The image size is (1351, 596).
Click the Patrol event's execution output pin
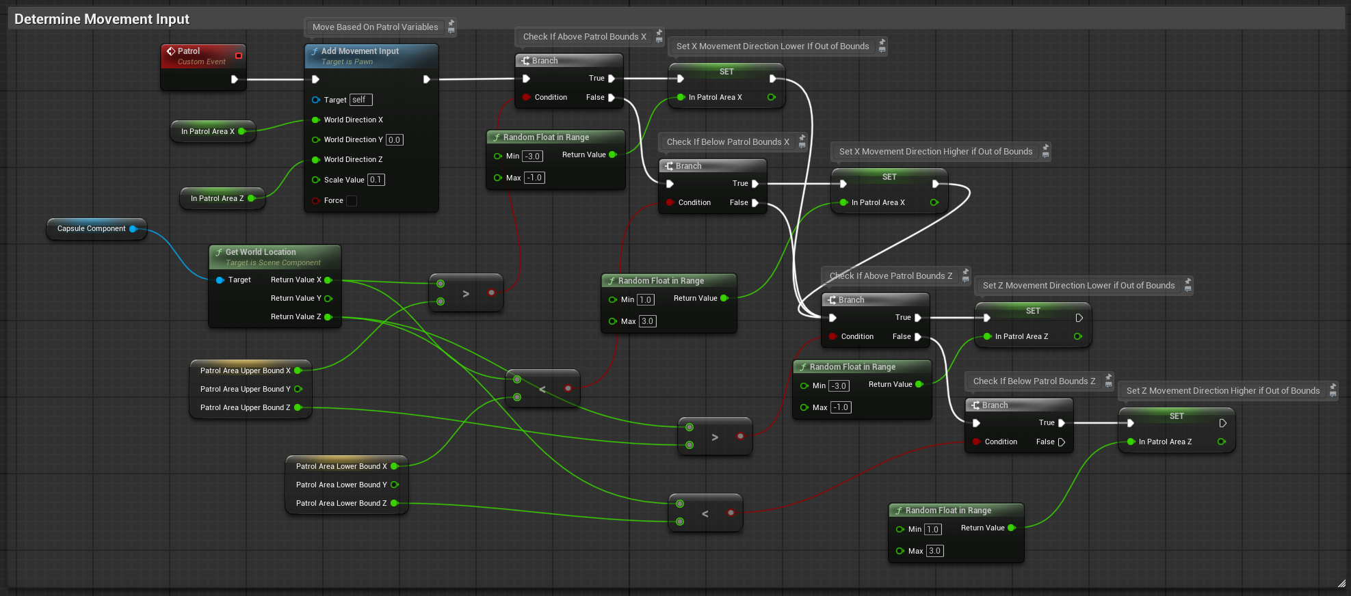tap(234, 79)
